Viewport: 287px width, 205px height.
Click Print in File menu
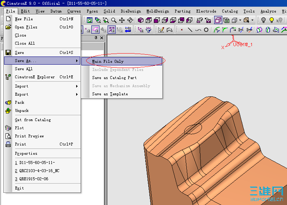click(42, 144)
